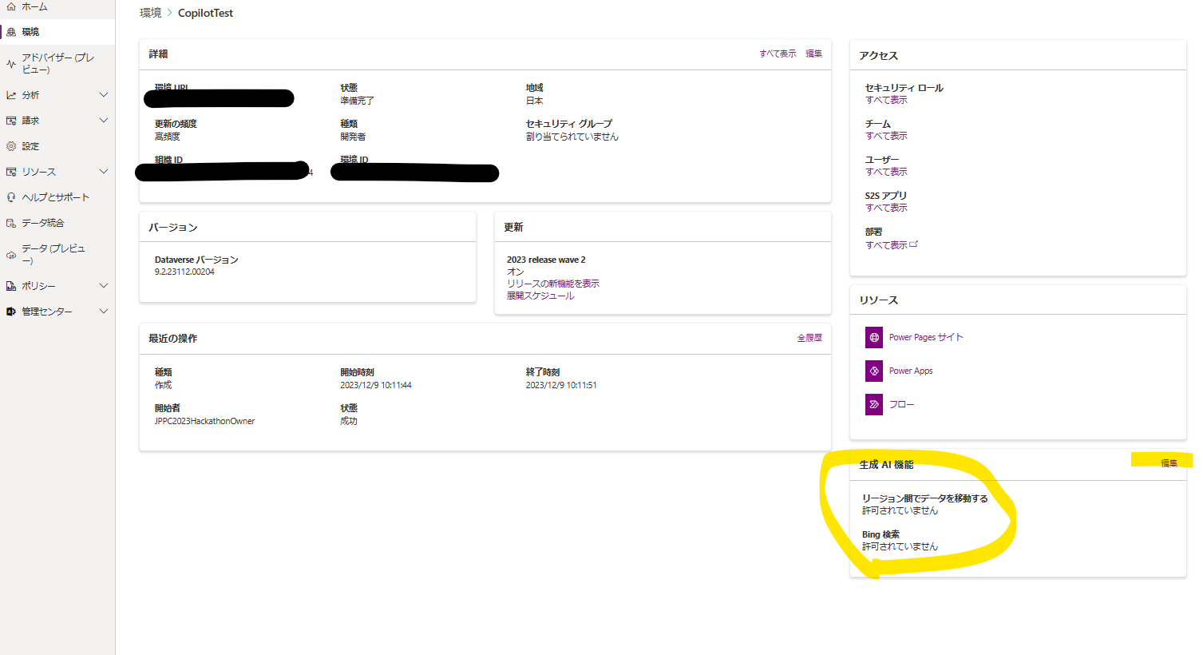Click start time 2023/12/9 10:11:44
1203x655 pixels.
pos(376,385)
